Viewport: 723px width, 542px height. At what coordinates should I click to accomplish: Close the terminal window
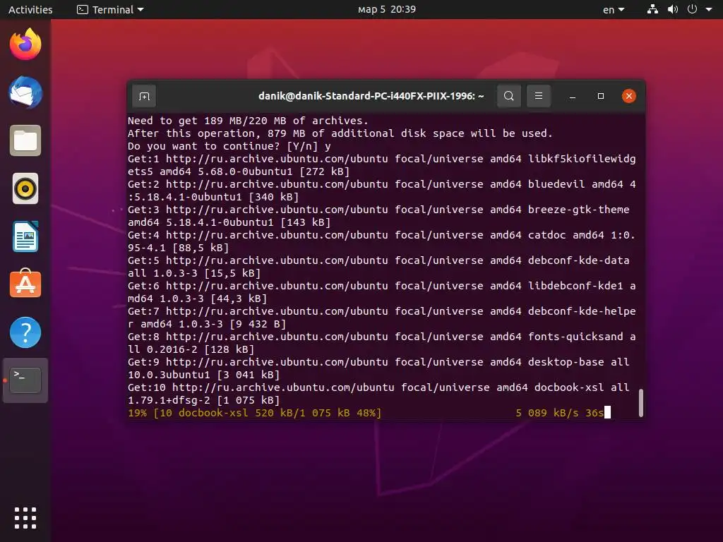(x=628, y=96)
